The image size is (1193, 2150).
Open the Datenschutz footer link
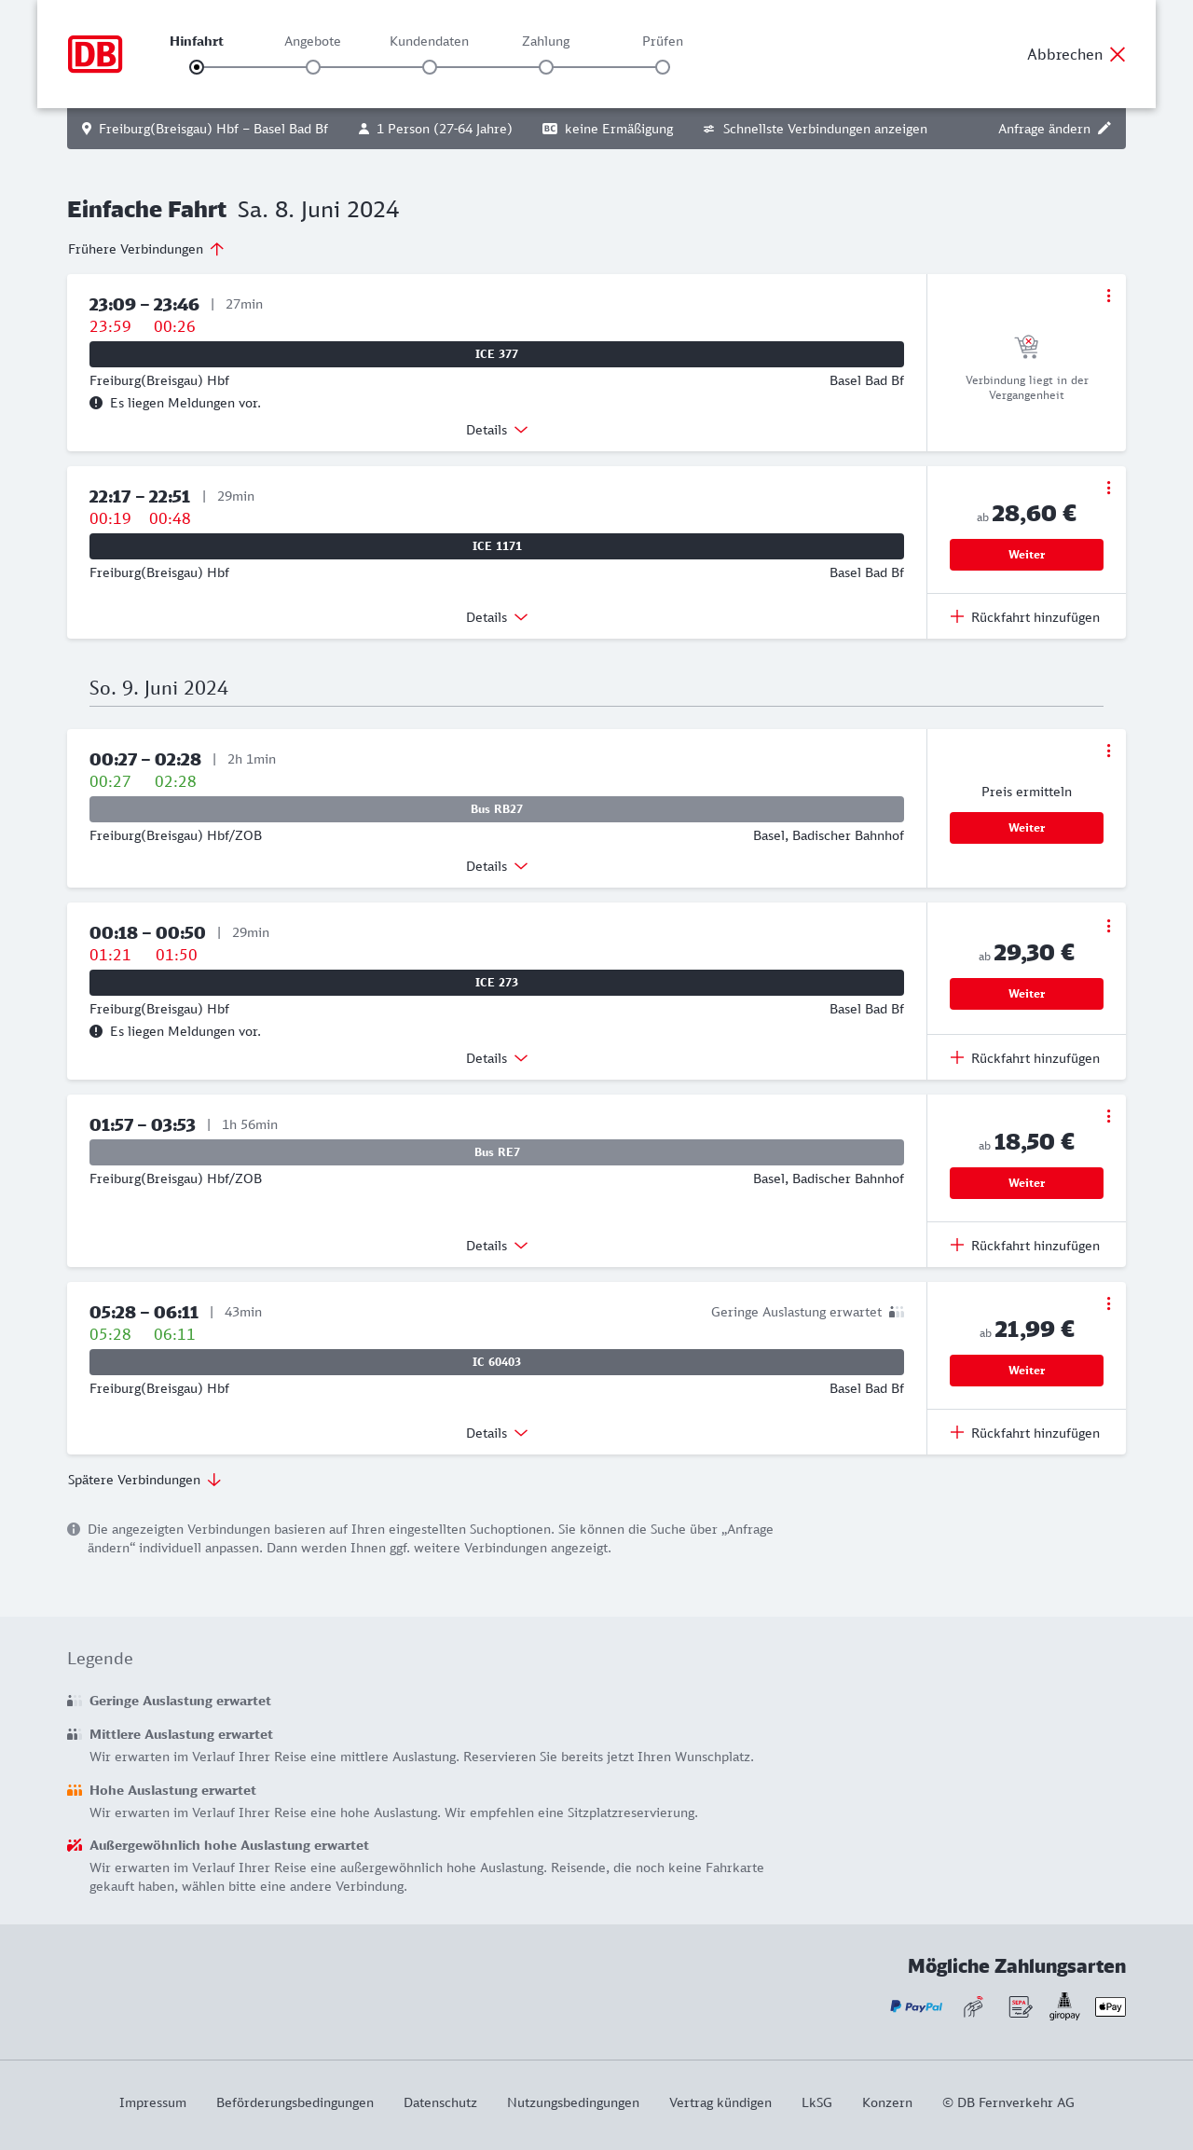click(440, 2102)
